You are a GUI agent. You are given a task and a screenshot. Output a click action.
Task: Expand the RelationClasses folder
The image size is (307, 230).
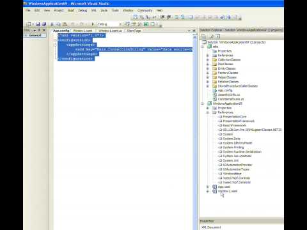tap(208, 82)
